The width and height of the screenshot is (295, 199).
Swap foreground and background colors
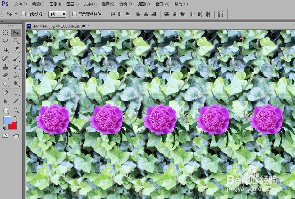click(x=15, y=117)
